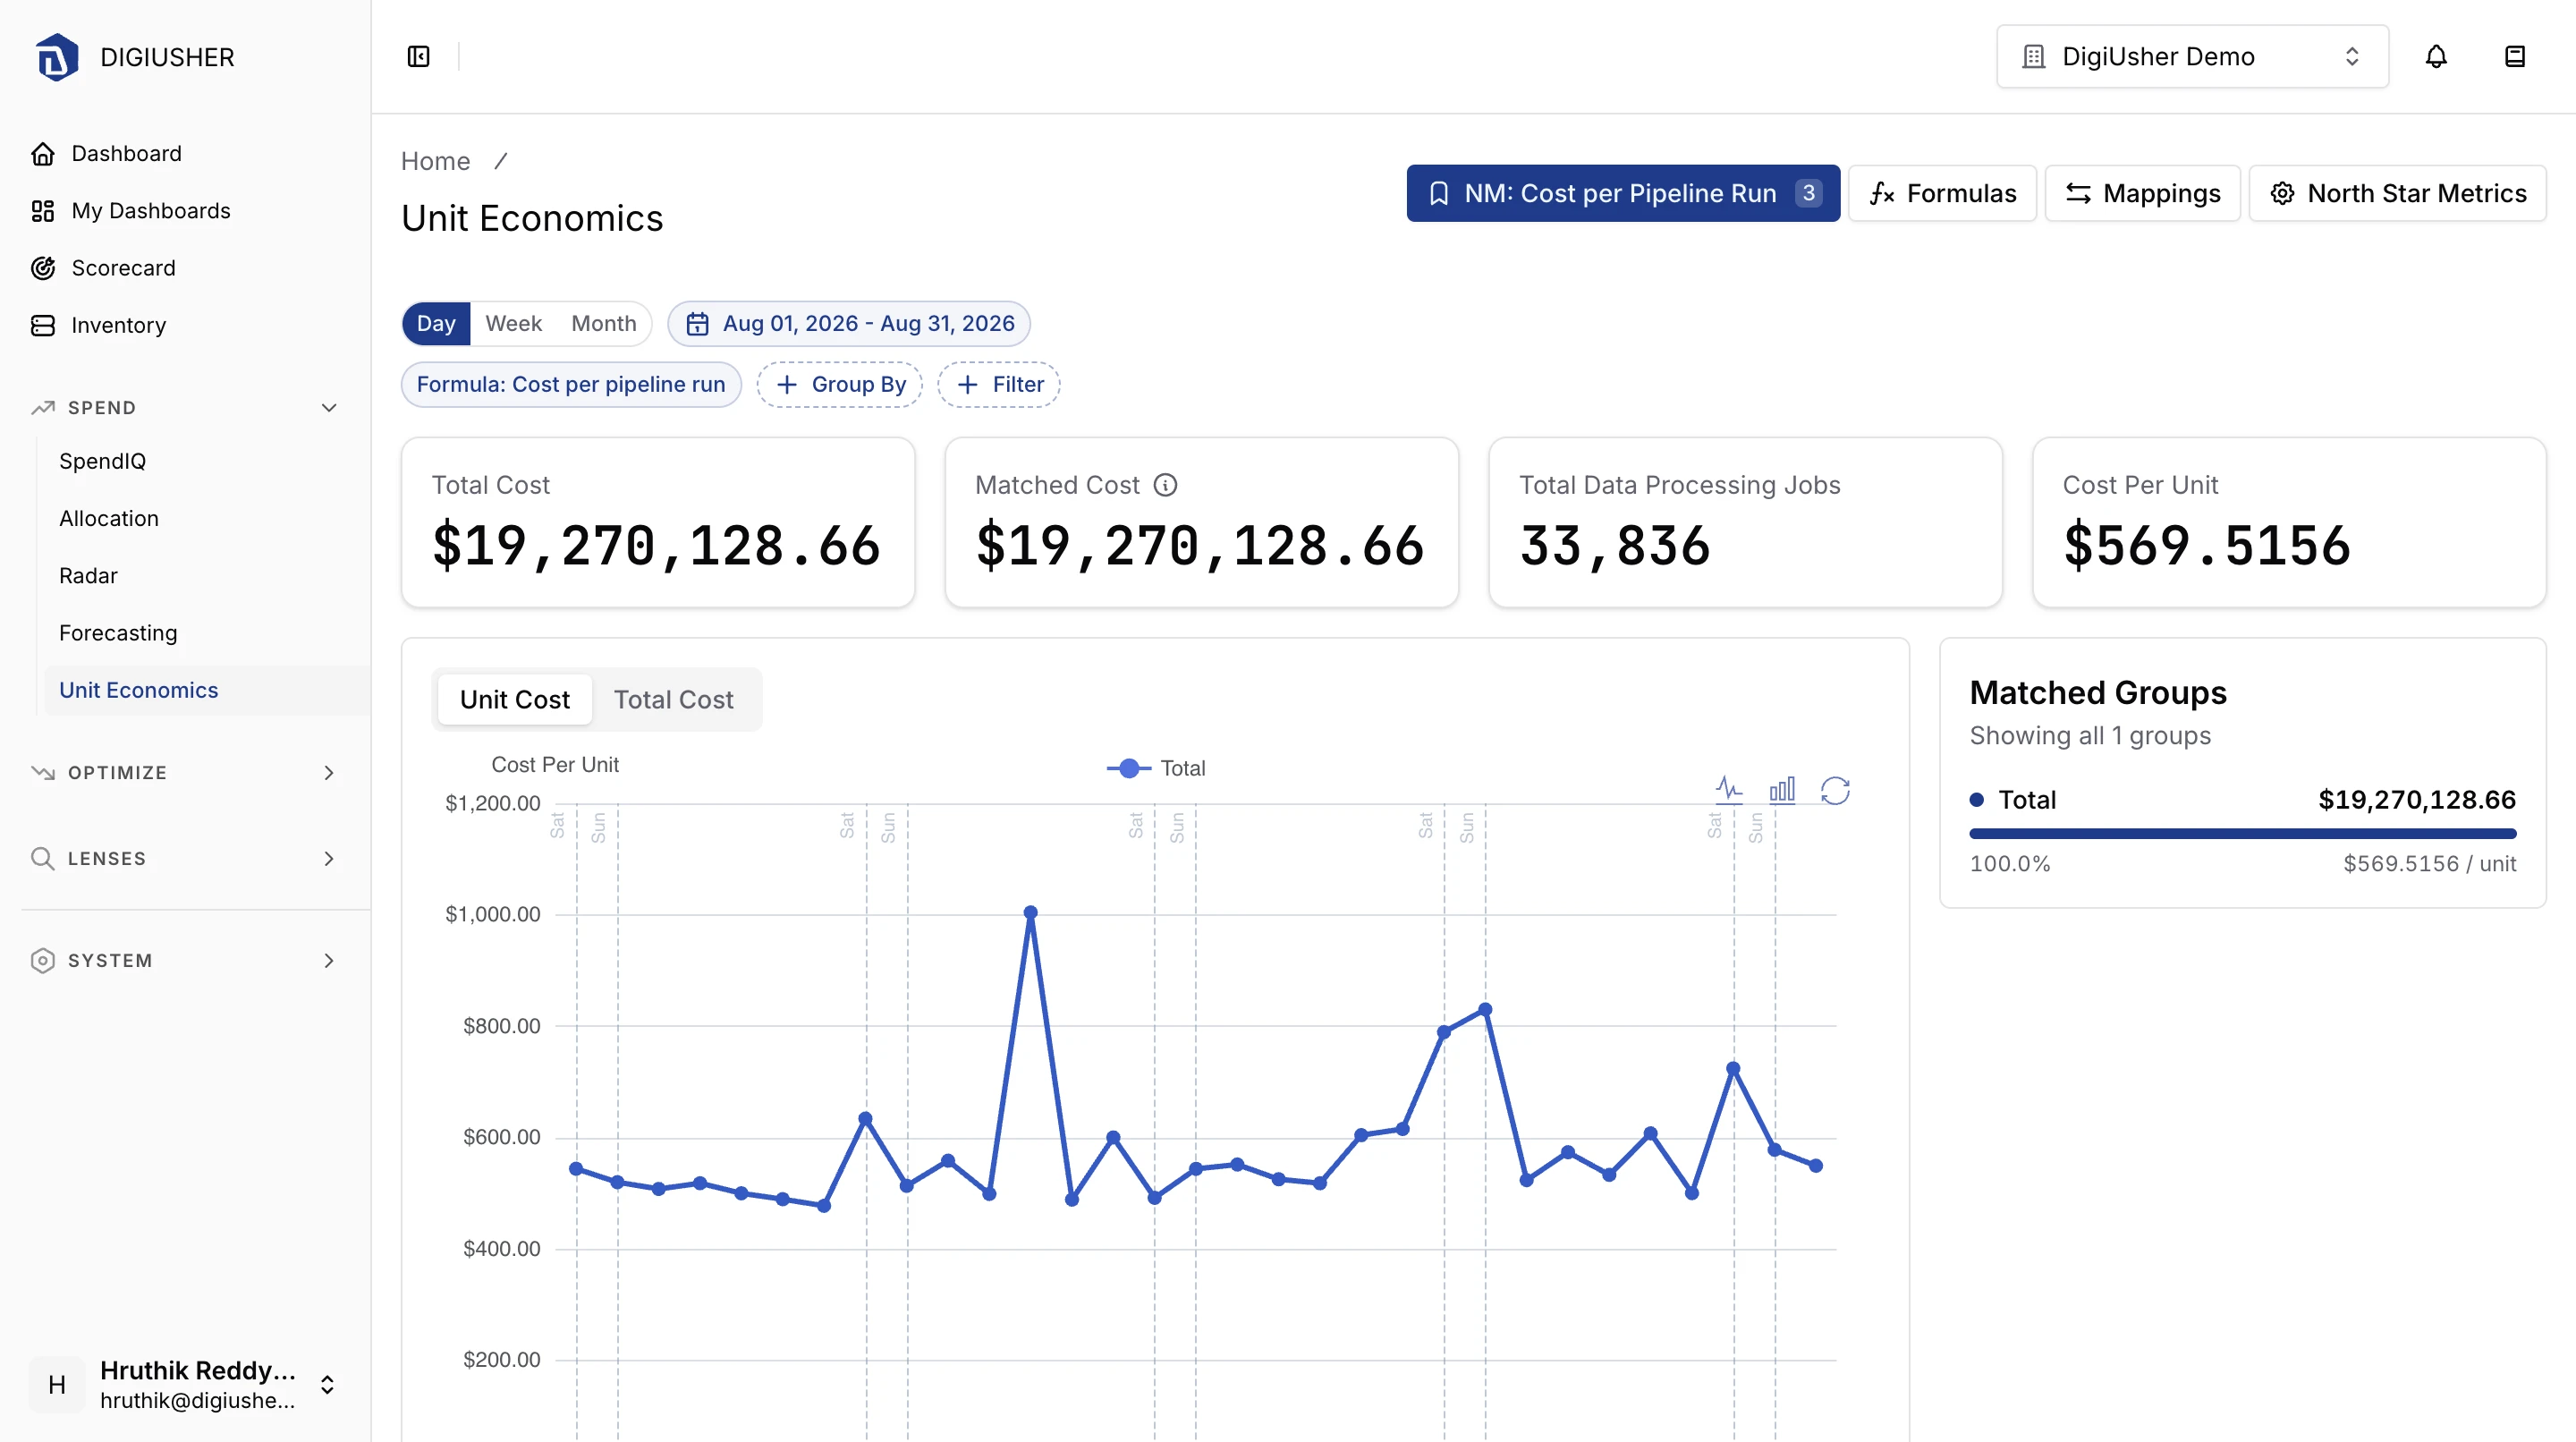Open SpendIQ in the sidebar
This screenshot has width=2576, height=1442.
tap(103, 461)
